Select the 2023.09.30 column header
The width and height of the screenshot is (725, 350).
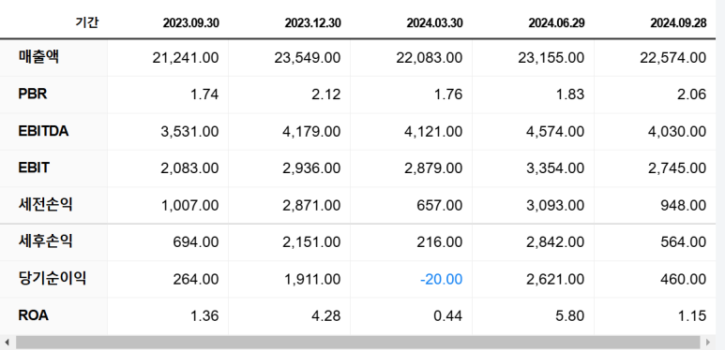coord(191,23)
